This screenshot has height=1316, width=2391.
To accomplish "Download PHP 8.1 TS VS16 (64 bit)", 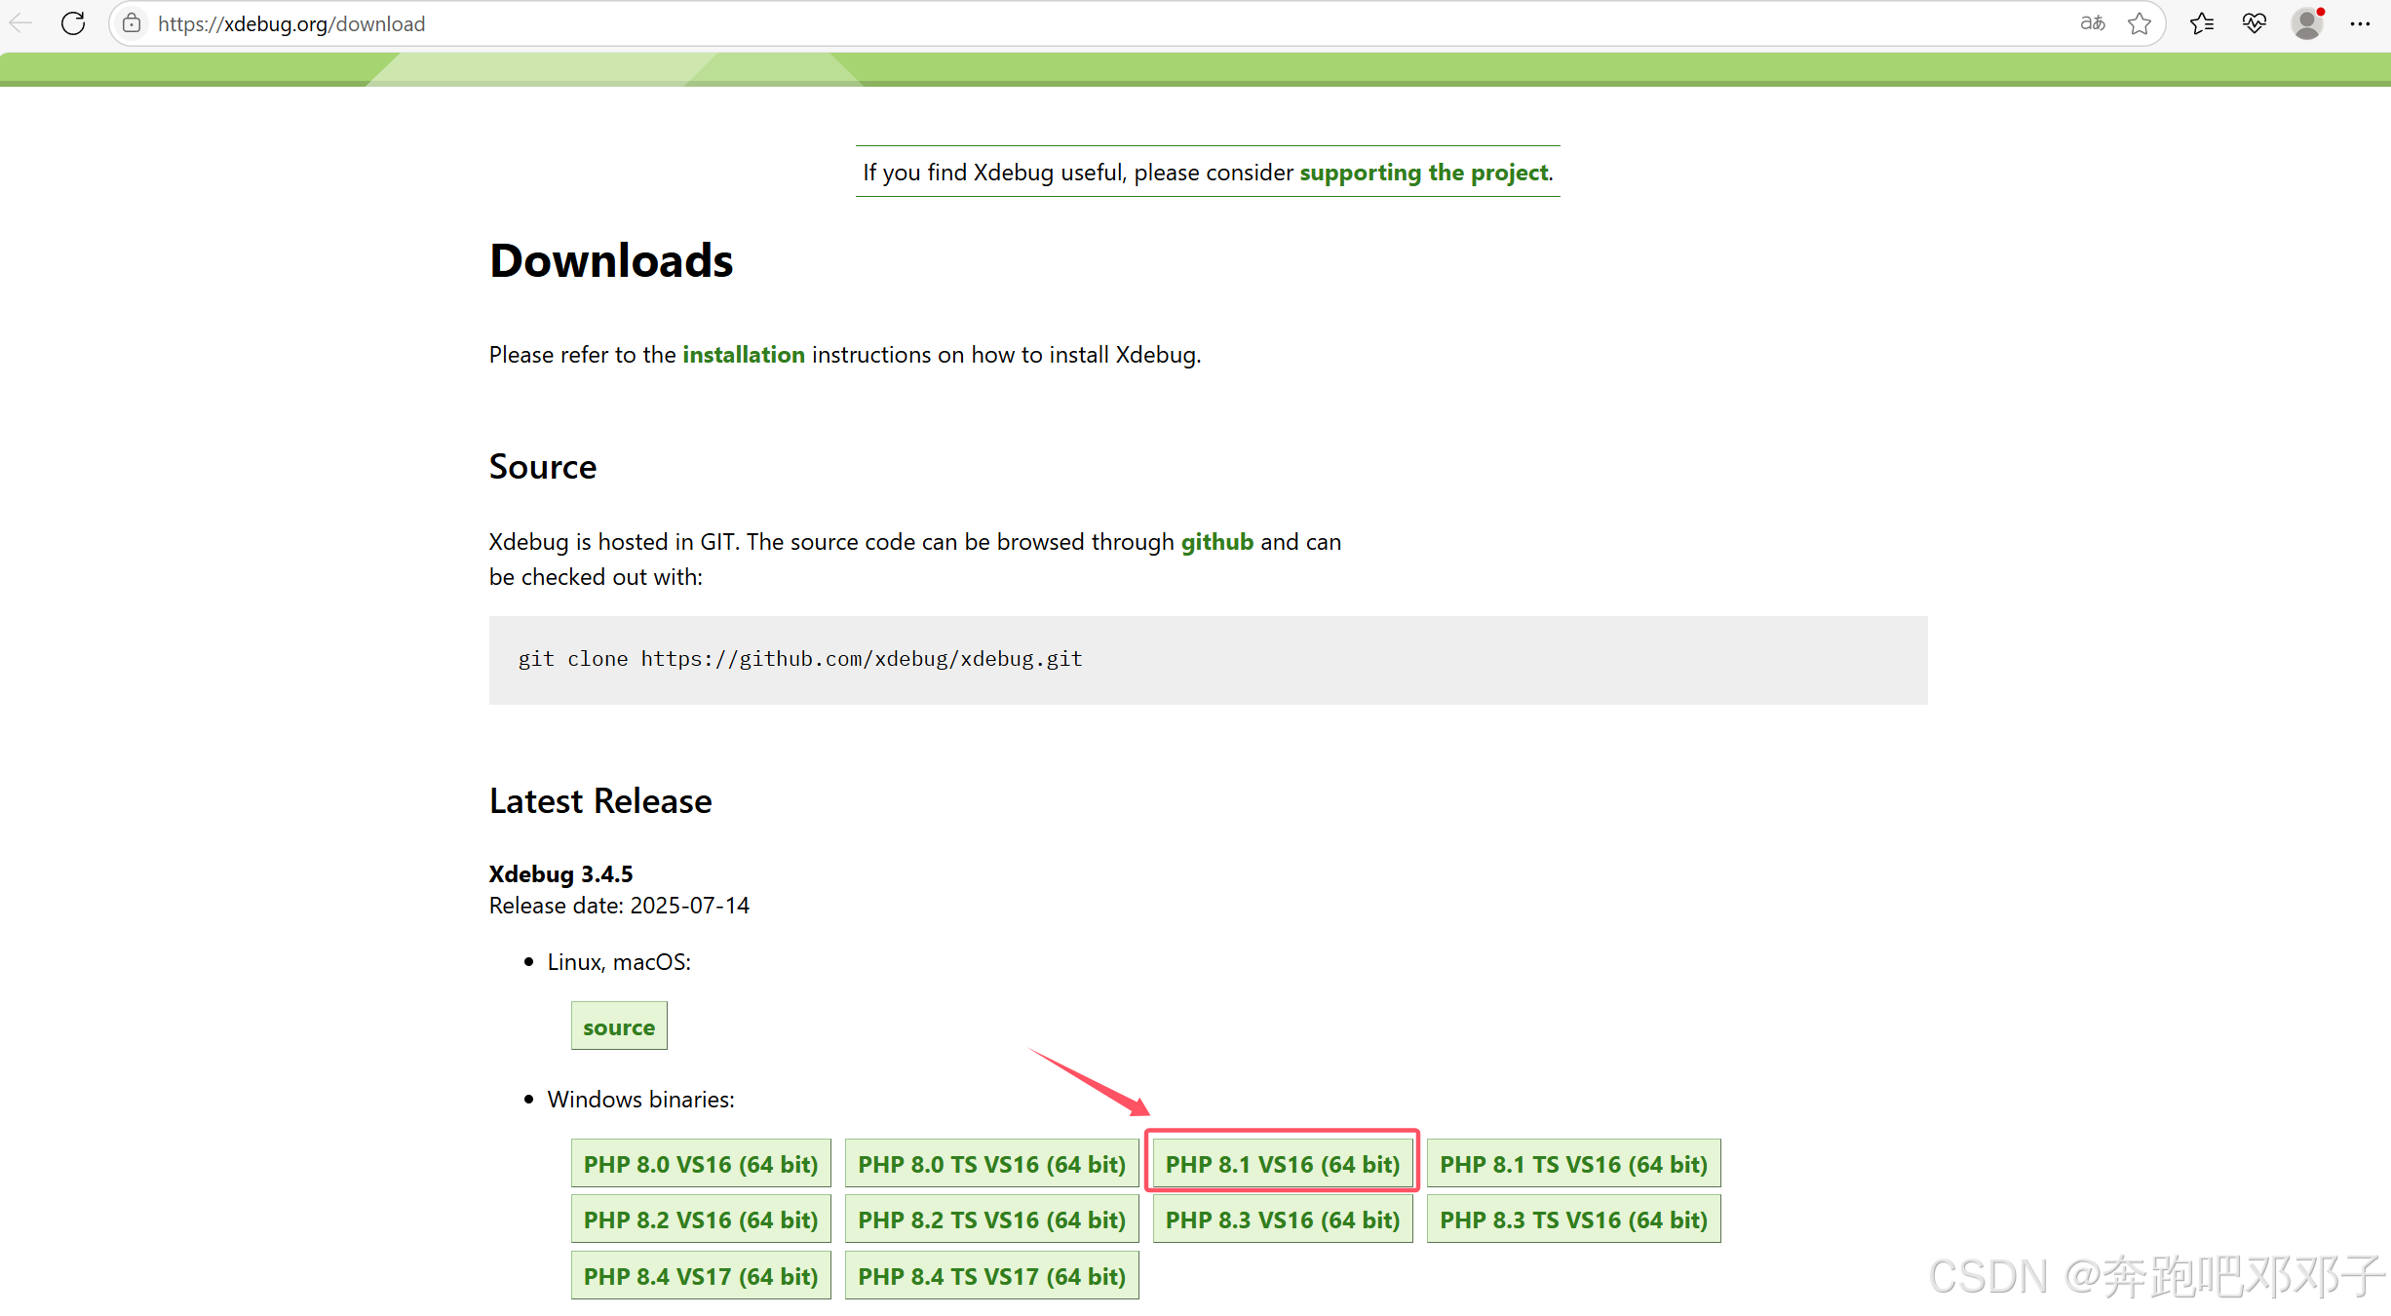I will click(1573, 1164).
